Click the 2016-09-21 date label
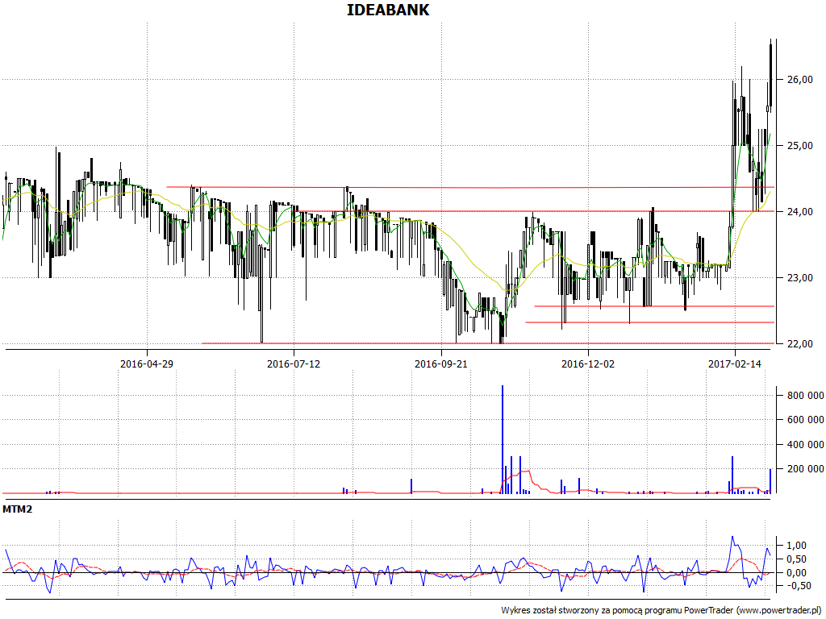Viewport: 826px width, 619px height. (441, 364)
